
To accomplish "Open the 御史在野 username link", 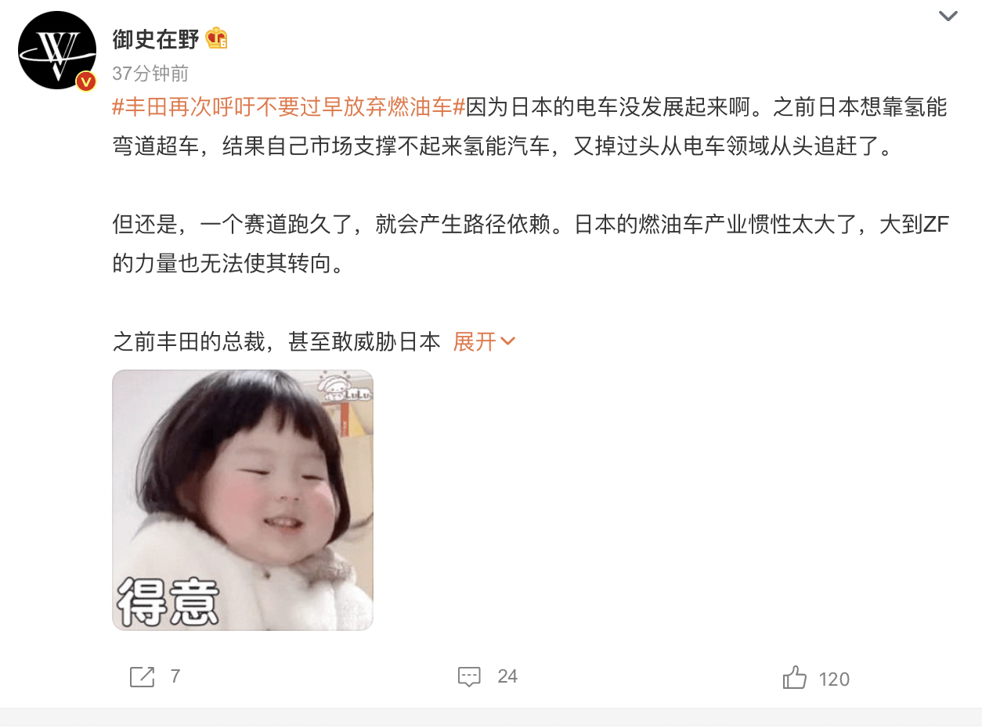I will pos(156,39).
